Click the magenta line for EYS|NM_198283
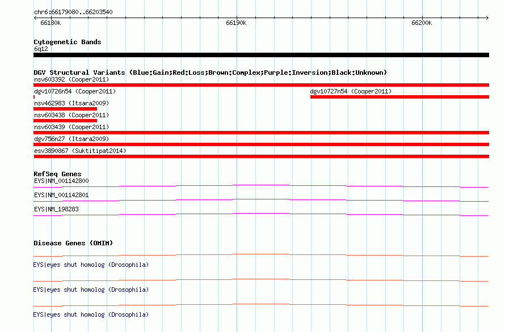505x332 pixels. click(261, 214)
